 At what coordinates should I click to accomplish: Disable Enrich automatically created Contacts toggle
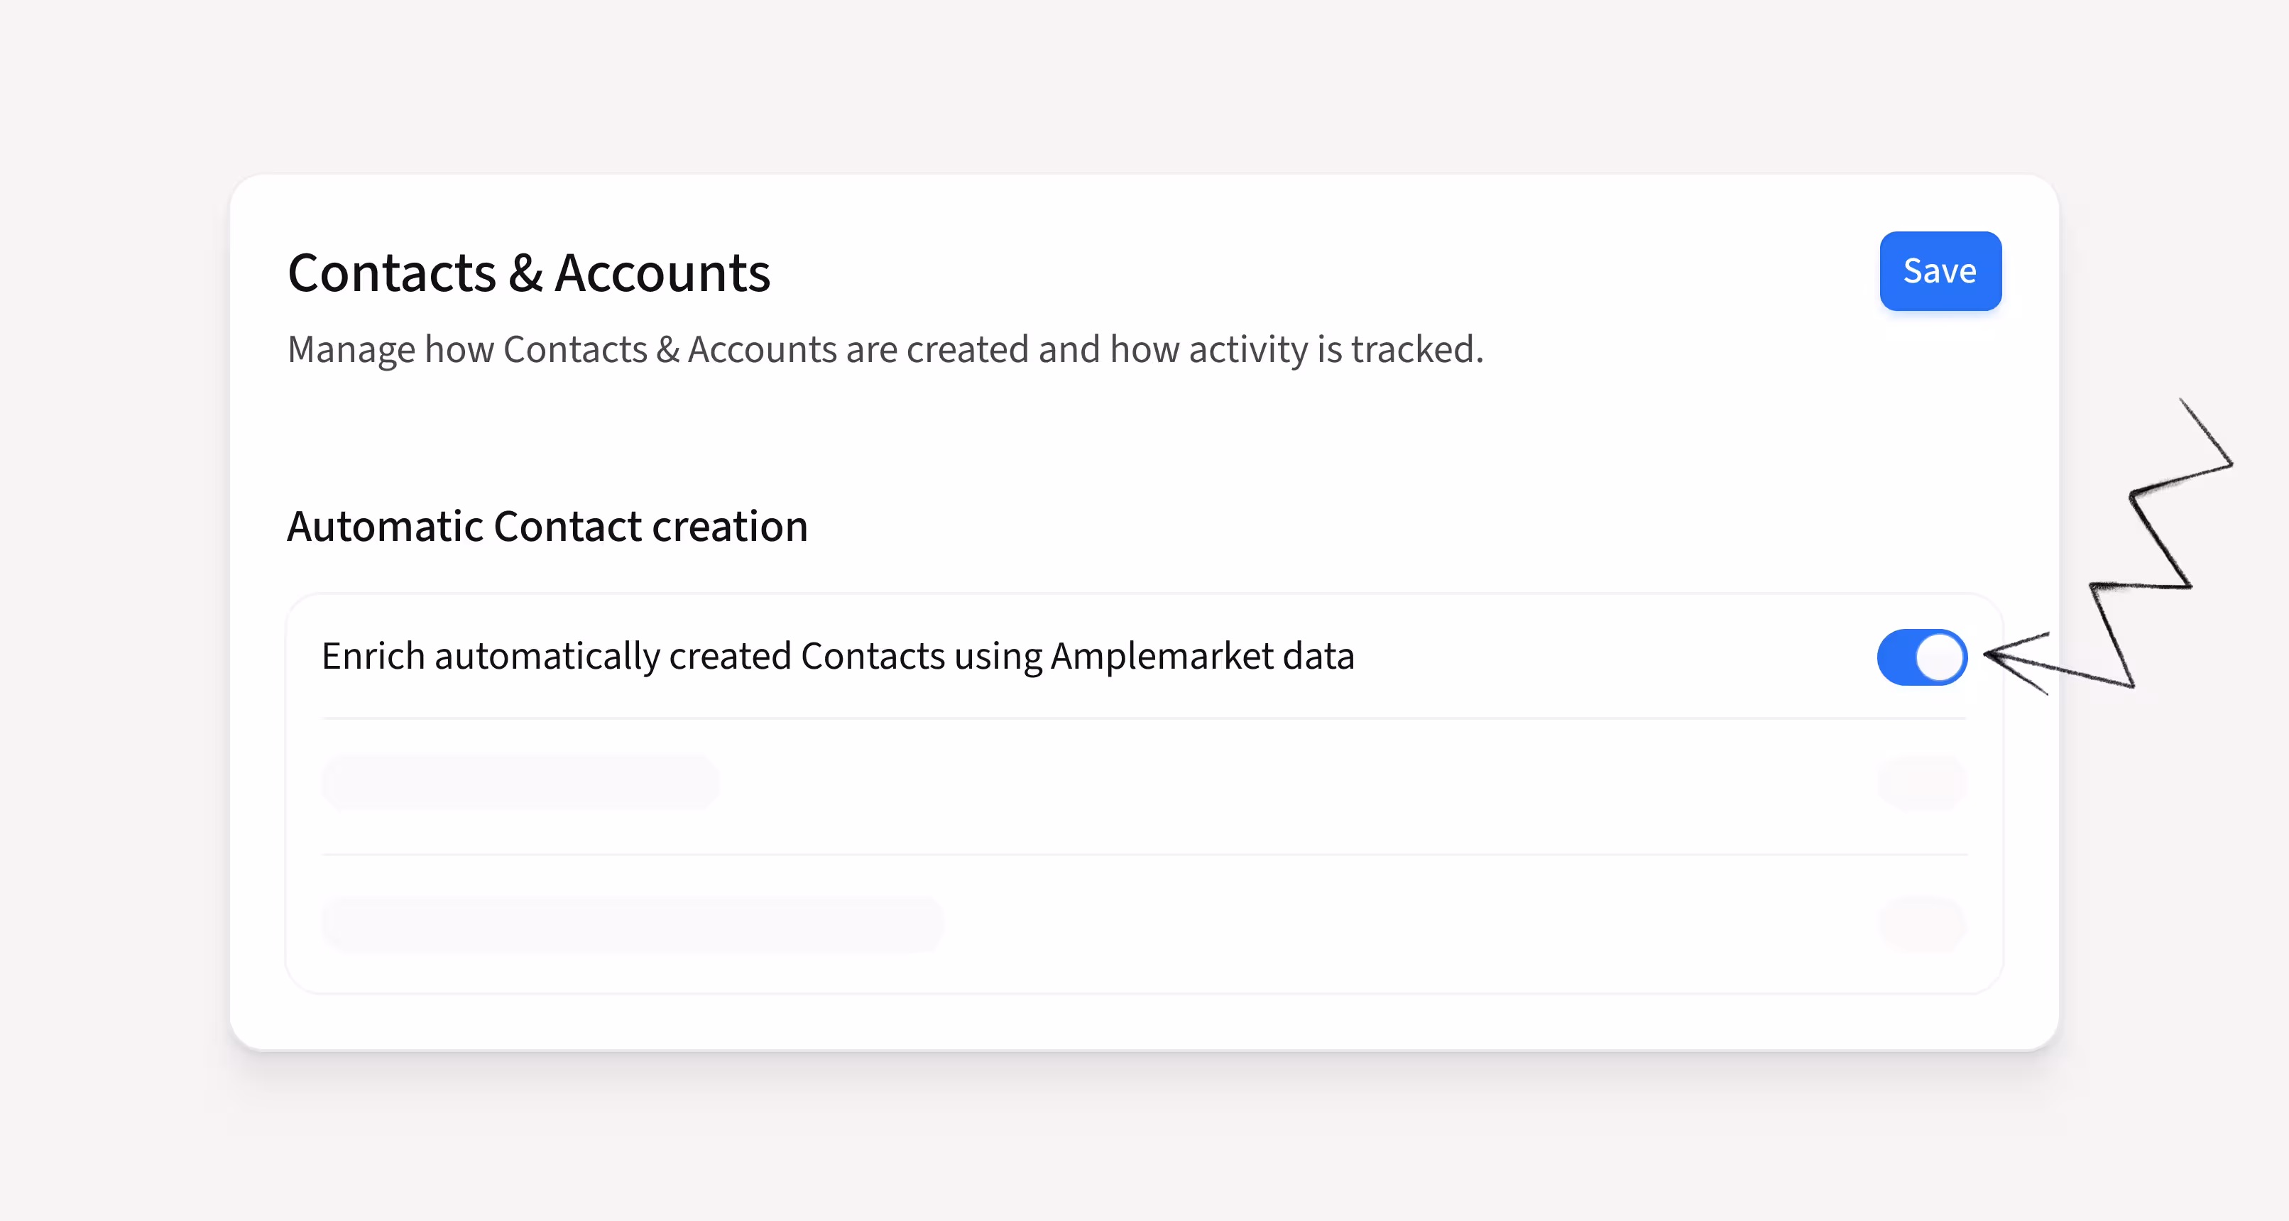tap(1922, 657)
